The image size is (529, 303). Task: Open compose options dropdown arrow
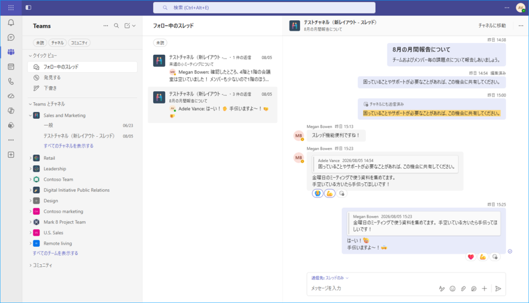point(134,26)
